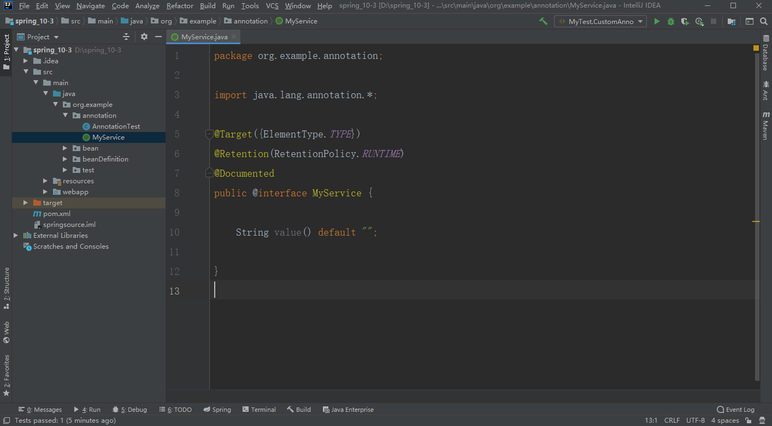Open the run configuration dropdown MyTest.CustomAnno
The width and height of the screenshot is (772, 426).
[600, 21]
